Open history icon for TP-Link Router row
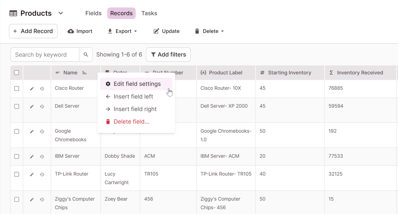 tap(42, 175)
